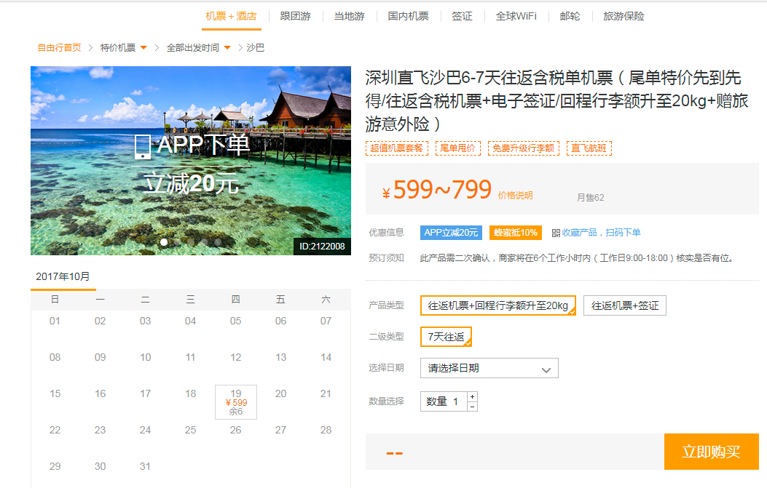Click the 立即购买 buy button
The image size is (767, 488).
pos(711,452)
